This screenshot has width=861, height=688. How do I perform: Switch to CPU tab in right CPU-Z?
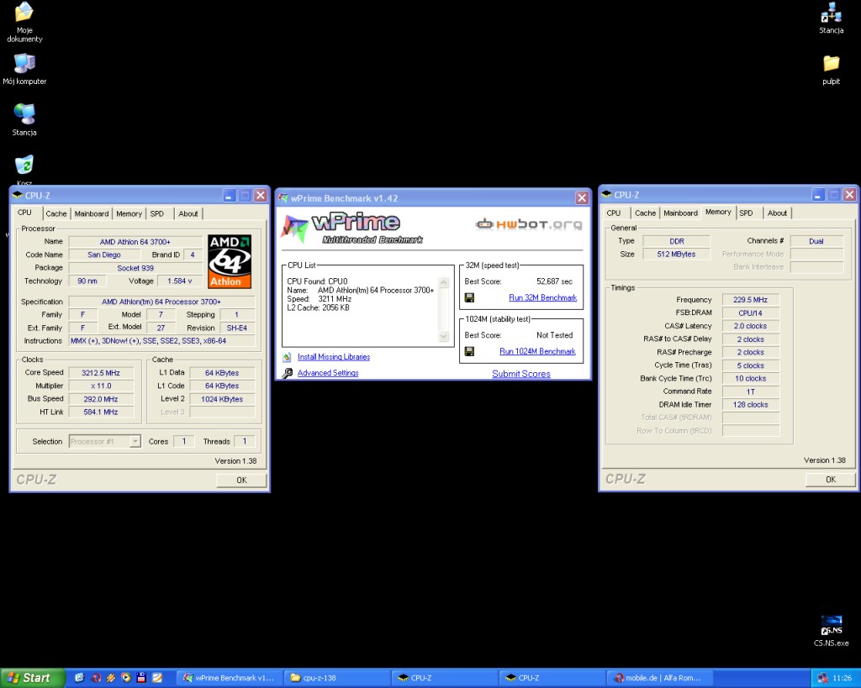[x=614, y=213]
